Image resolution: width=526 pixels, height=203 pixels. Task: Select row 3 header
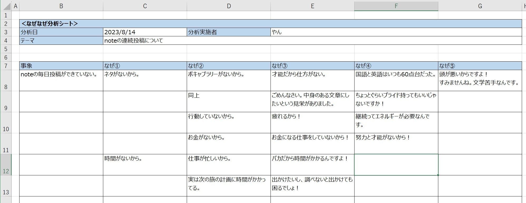6,32
